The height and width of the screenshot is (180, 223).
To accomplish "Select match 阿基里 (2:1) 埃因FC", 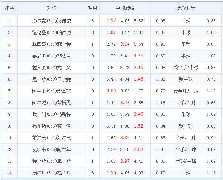I will 51,91.
